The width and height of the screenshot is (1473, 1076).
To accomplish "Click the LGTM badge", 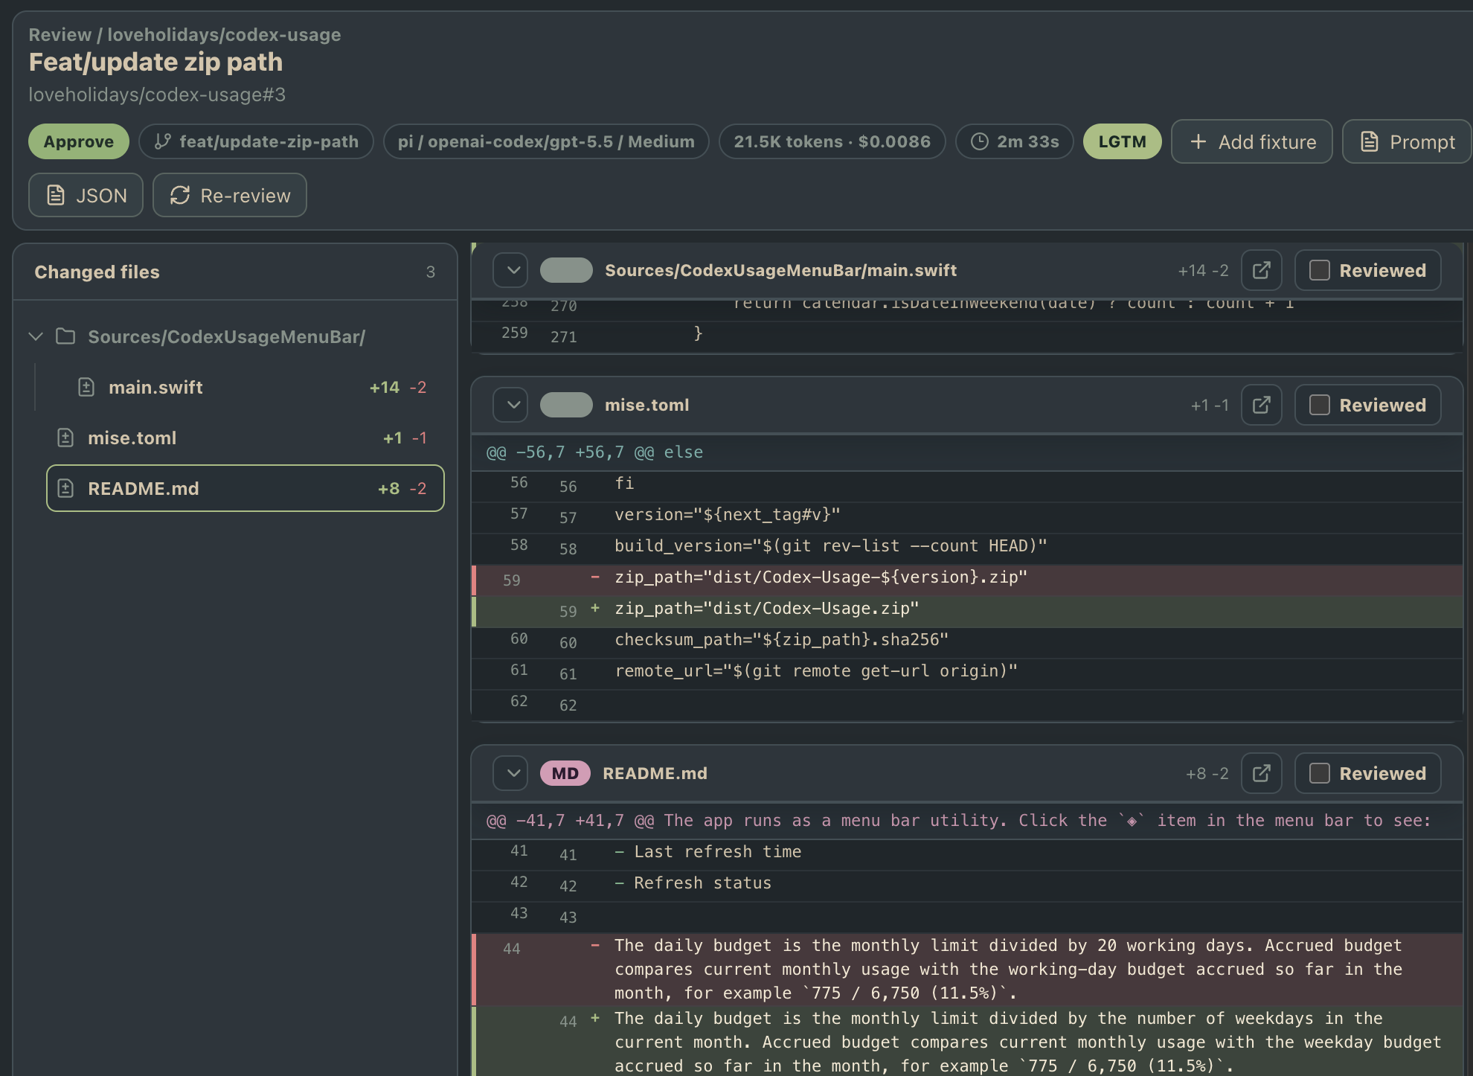I will (x=1122, y=141).
